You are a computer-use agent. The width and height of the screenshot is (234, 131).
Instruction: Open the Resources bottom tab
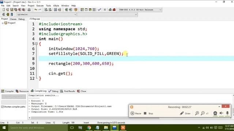pos(22,91)
